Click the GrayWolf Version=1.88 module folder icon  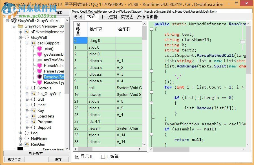(x=20, y=26)
